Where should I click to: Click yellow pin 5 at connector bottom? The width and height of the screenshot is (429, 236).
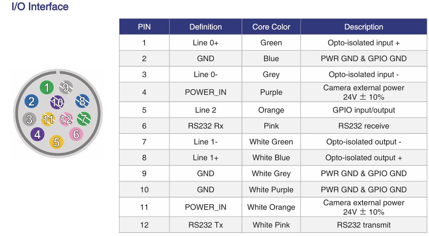pyautogui.click(x=57, y=142)
